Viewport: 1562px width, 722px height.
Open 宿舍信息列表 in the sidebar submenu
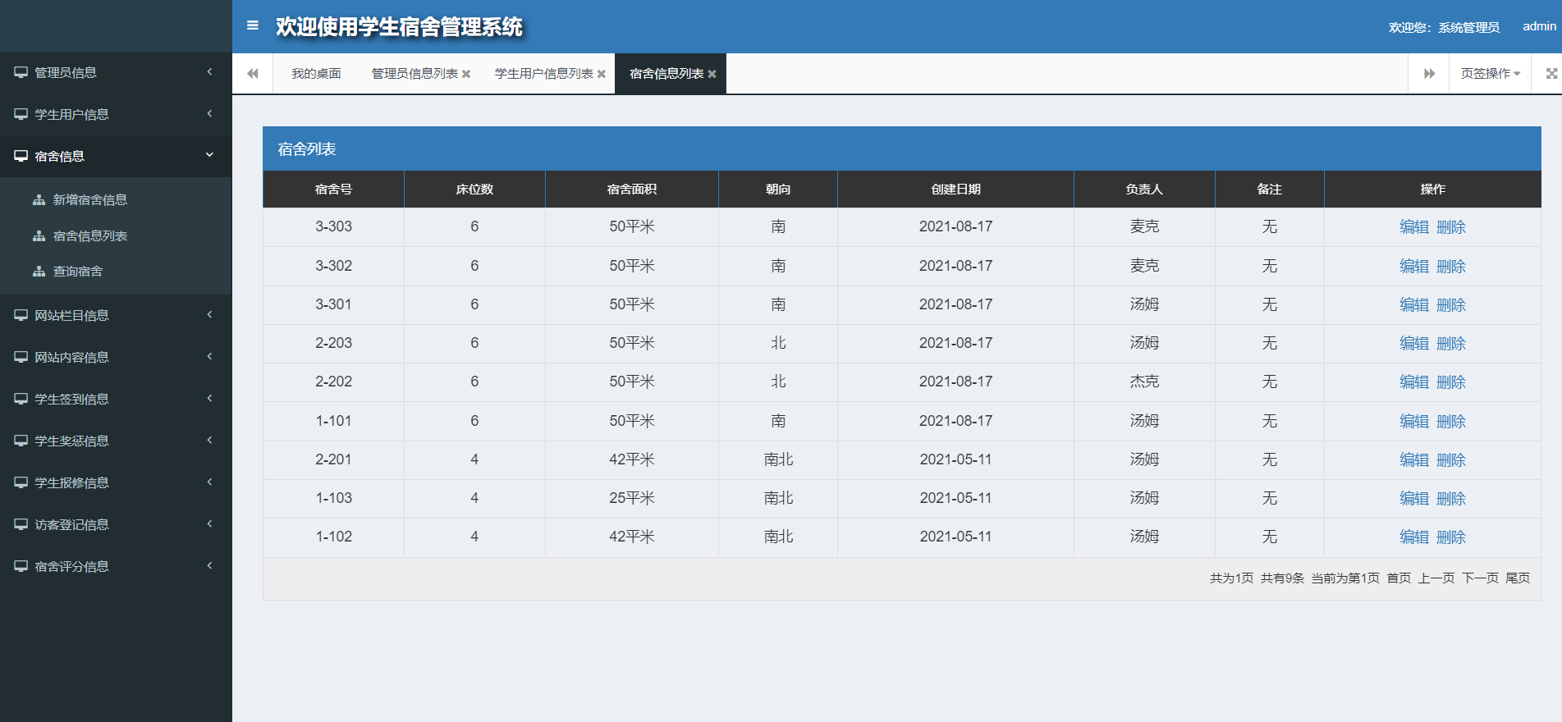90,235
